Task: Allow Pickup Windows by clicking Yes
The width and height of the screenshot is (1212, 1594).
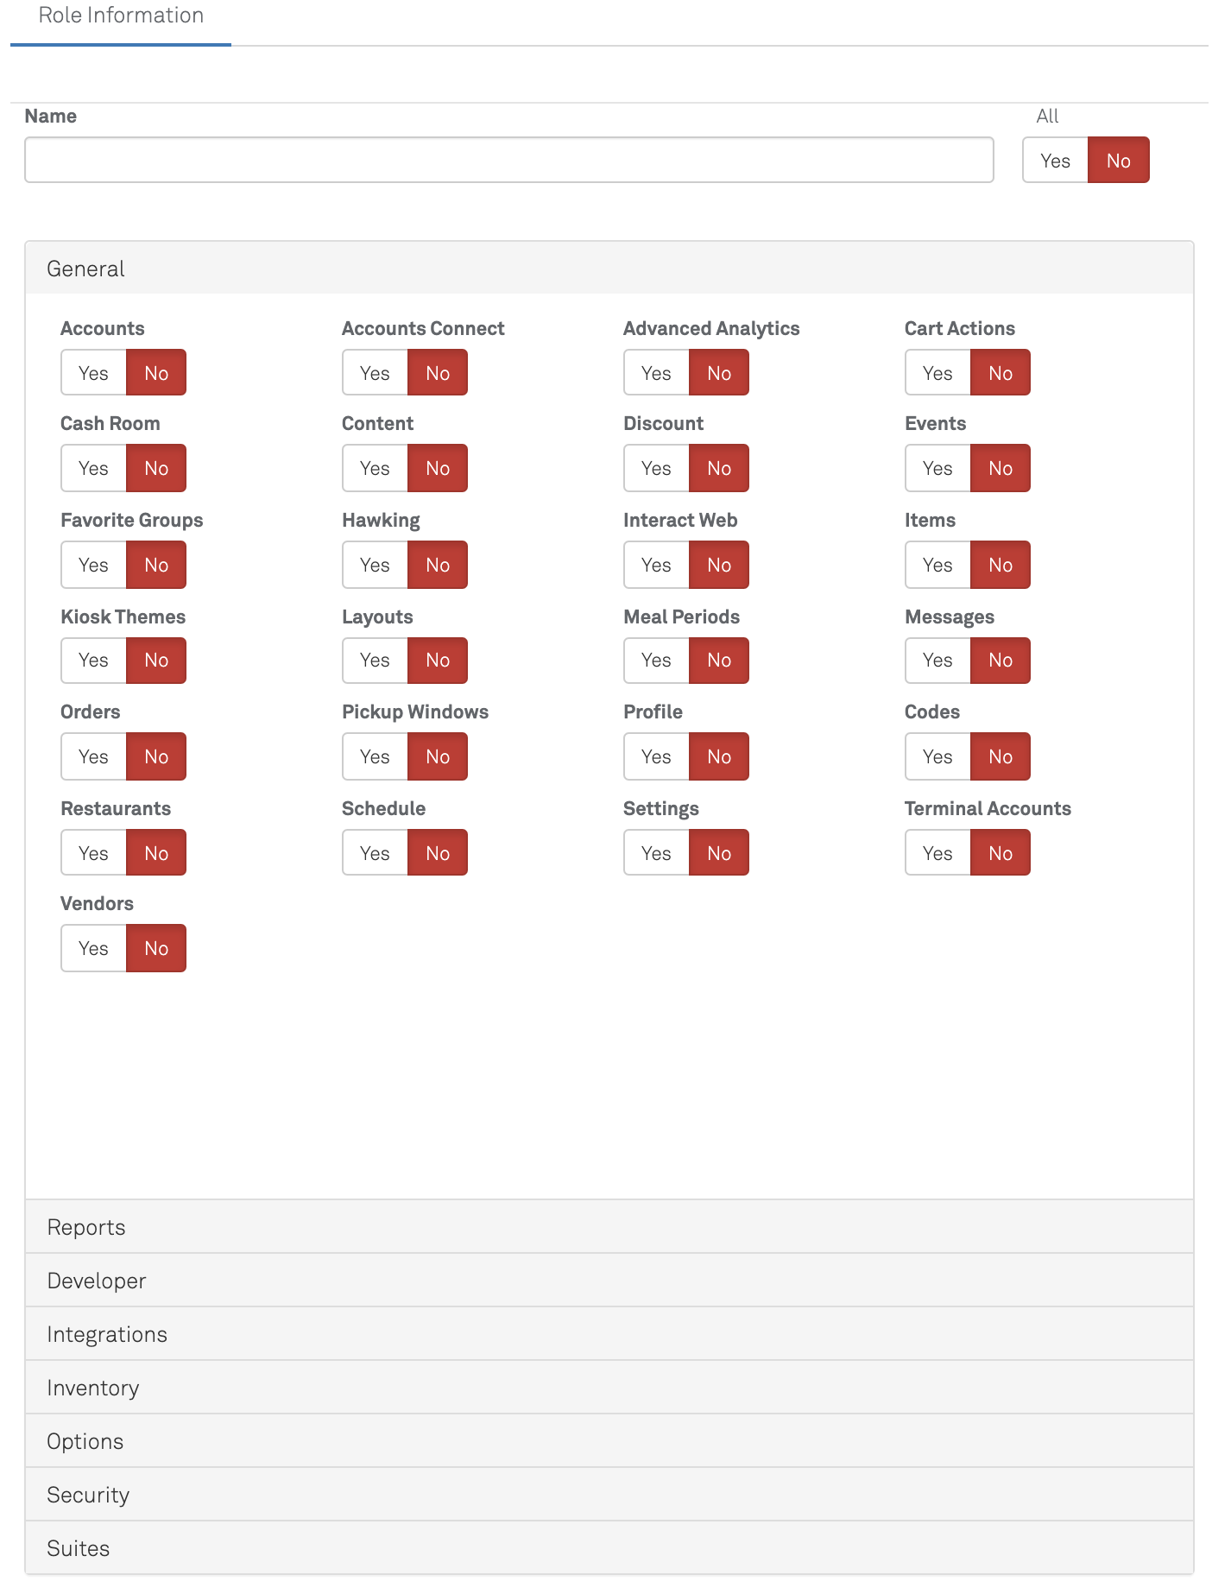Action: 375,756
